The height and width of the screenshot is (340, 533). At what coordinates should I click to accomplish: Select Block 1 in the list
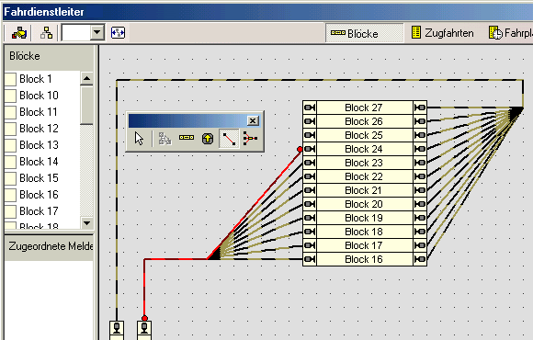36,79
